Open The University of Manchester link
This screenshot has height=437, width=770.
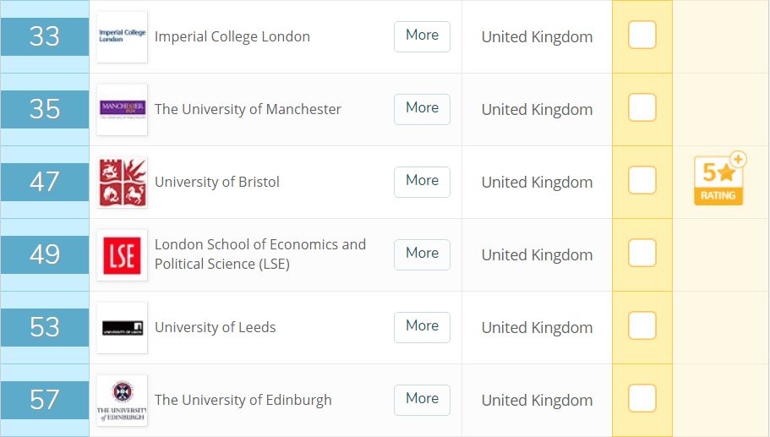[x=248, y=109]
